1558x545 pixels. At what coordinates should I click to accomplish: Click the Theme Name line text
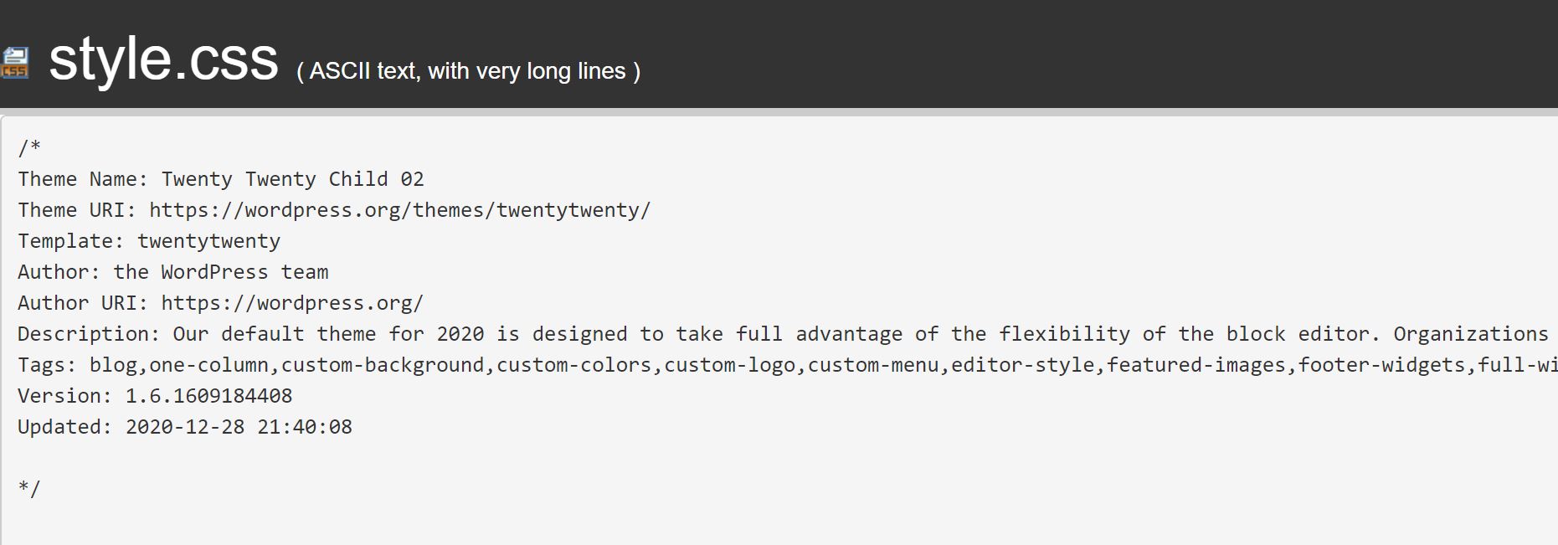click(x=221, y=179)
